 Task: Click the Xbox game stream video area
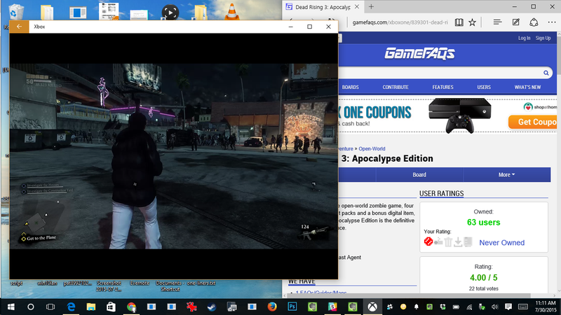pyautogui.click(x=173, y=156)
